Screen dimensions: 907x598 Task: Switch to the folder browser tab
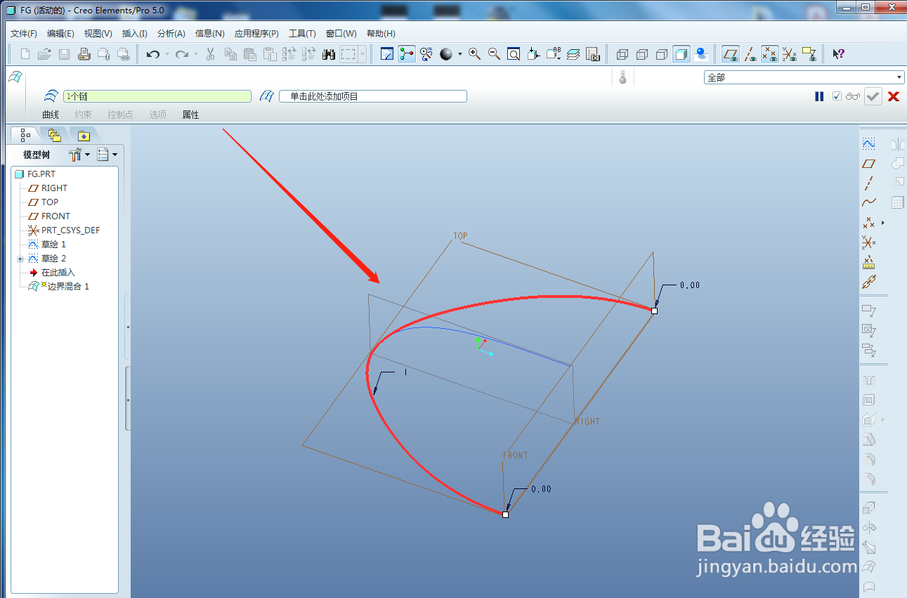pyautogui.click(x=54, y=135)
